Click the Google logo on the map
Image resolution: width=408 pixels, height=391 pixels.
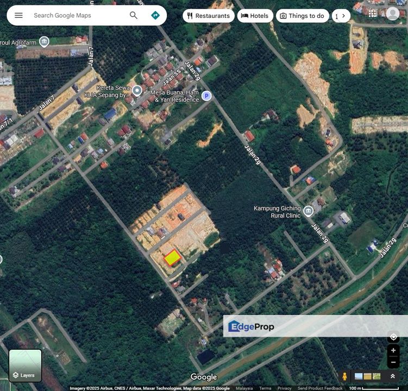(x=204, y=377)
